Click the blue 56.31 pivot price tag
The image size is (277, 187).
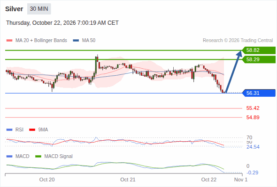pyautogui.click(x=259, y=93)
